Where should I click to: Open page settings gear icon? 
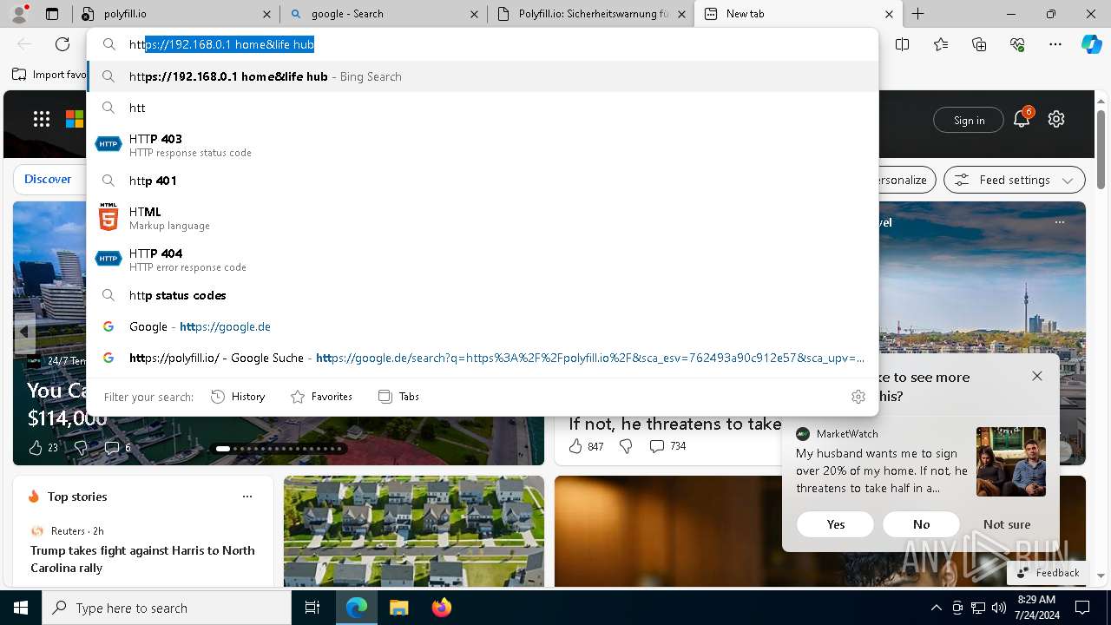(1056, 120)
